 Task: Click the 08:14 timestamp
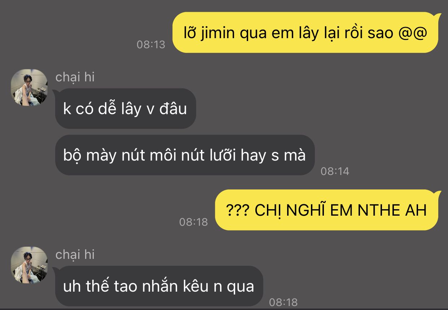tap(335, 171)
